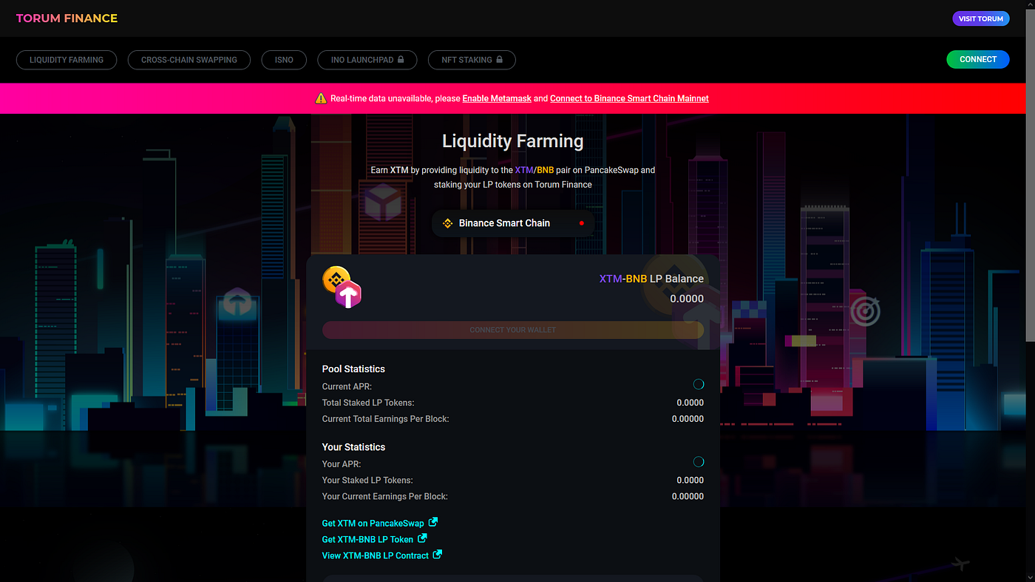Follow the Connect to Binance Smart Chain Mainnet link

pos(629,97)
